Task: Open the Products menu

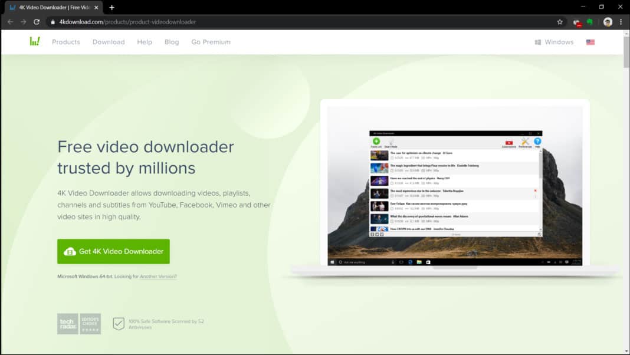Action: [x=66, y=42]
